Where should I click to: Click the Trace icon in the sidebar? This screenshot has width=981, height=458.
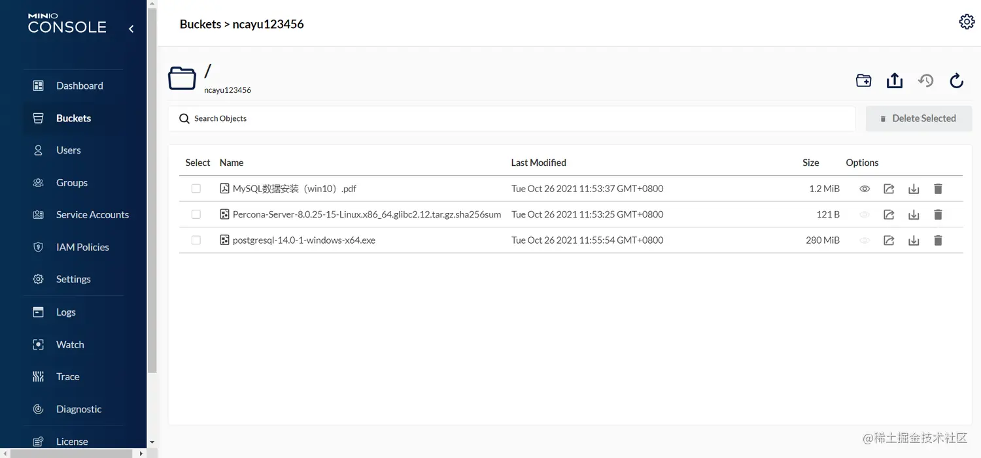tap(38, 376)
